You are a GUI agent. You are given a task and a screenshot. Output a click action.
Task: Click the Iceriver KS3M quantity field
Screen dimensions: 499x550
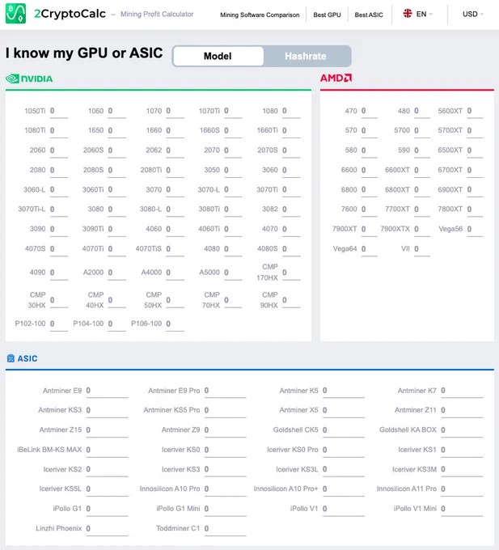pos(462,470)
